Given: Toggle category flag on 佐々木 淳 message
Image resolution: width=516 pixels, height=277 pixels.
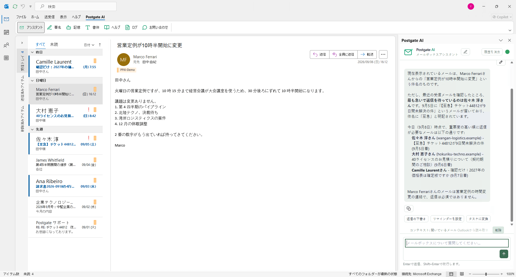Looking at the screenshot, I should [x=95, y=138].
